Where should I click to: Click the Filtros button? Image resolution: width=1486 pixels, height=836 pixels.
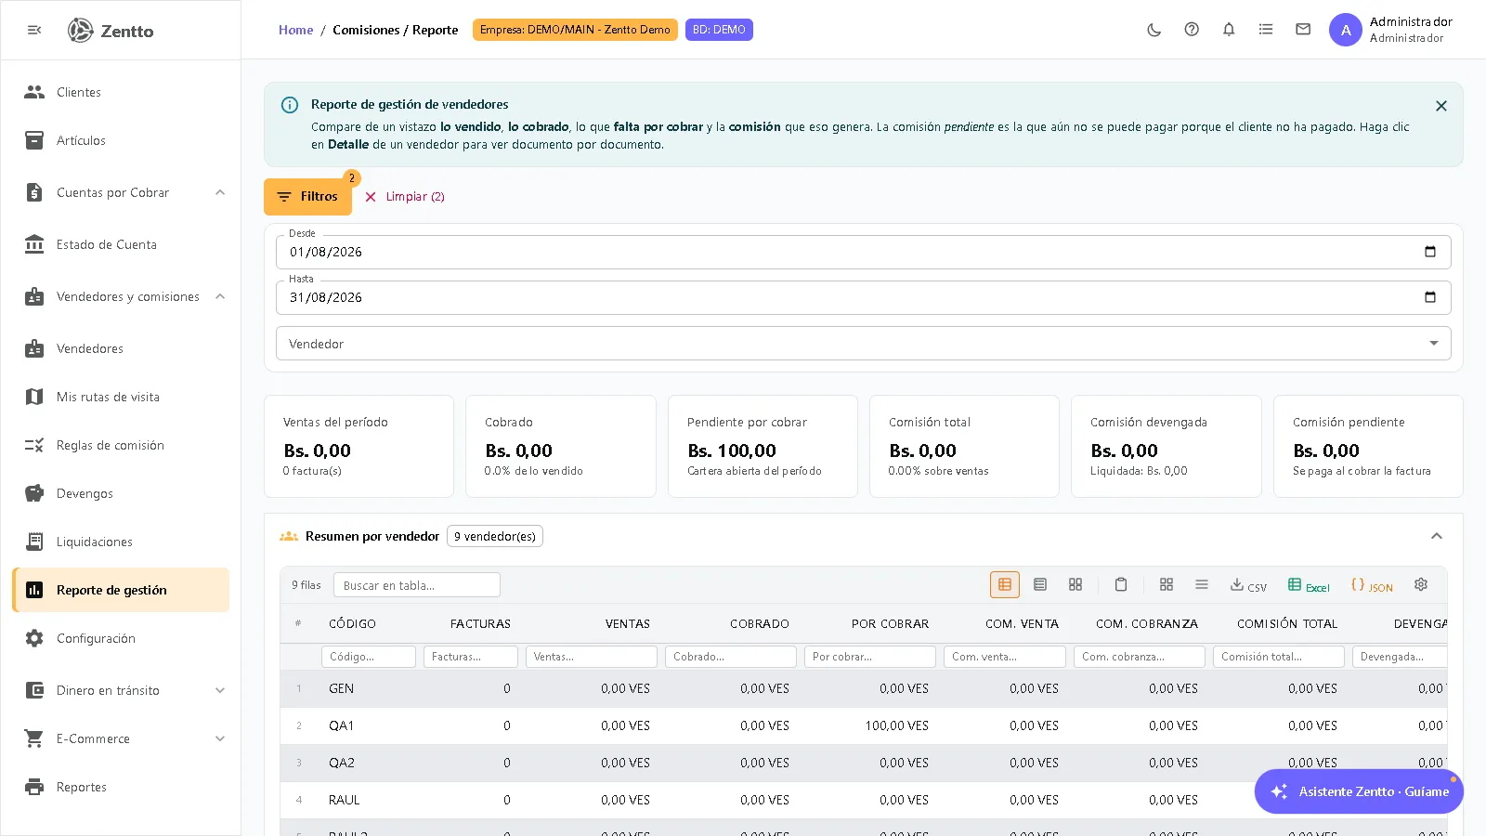[x=307, y=197]
